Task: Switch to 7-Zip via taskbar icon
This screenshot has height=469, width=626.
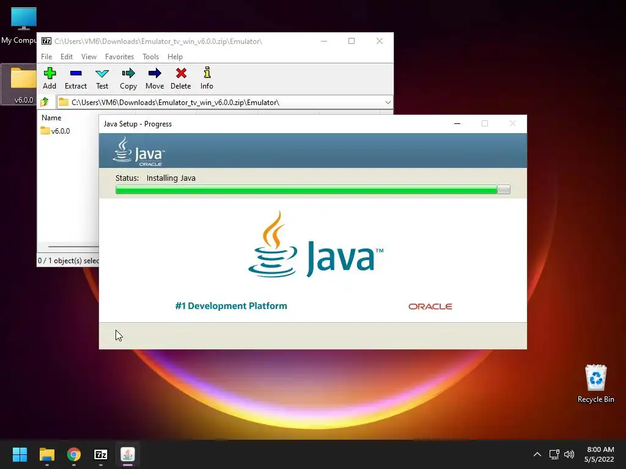Action: pyautogui.click(x=101, y=454)
